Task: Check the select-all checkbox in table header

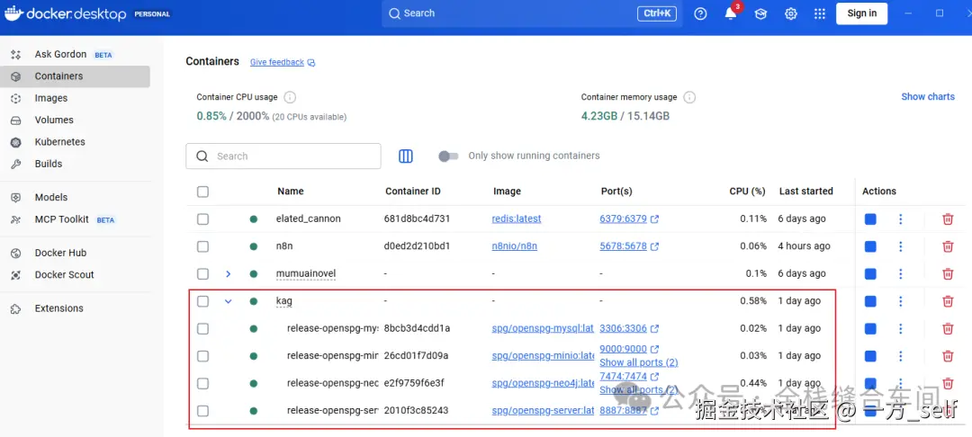Action: click(x=202, y=192)
